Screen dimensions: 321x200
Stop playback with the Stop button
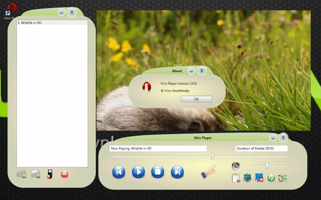(158, 172)
